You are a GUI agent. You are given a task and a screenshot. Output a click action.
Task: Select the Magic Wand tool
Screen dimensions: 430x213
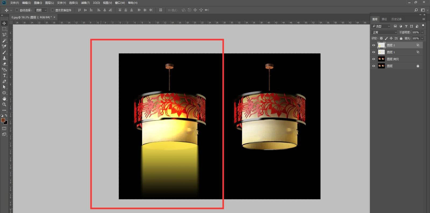pyautogui.click(x=4, y=41)
